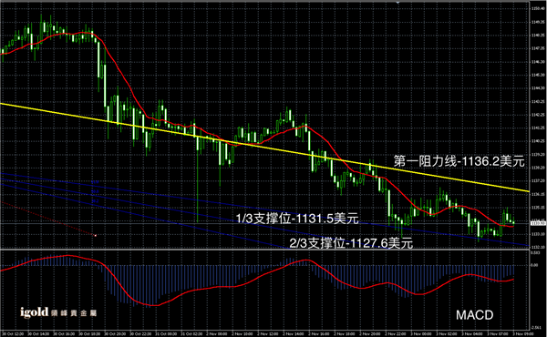547x337 pixels.
Task: Click the igold logo watermark
Action: click(x=35, y=311)
